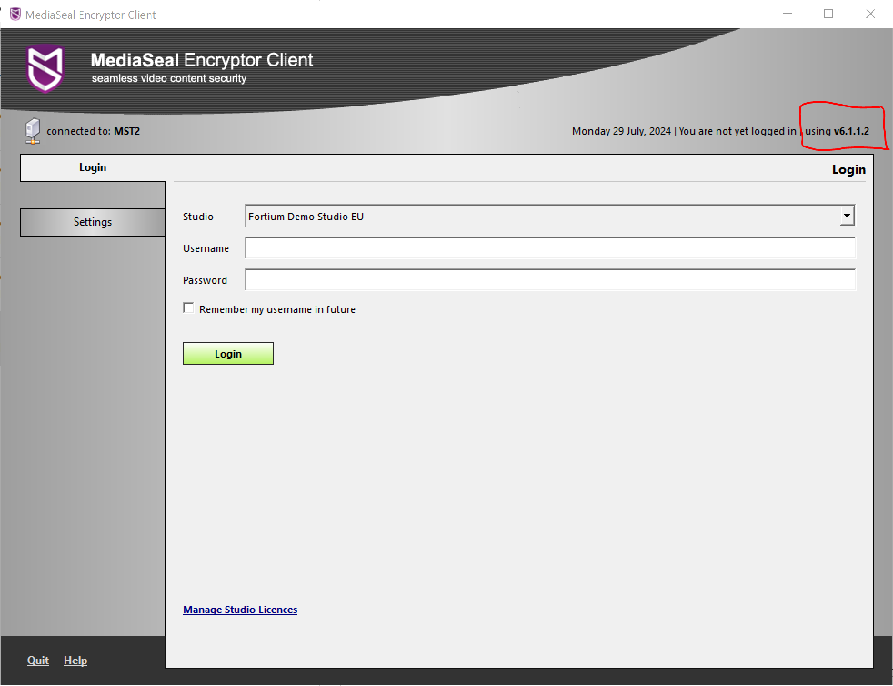This screenshot has width=893, height=686.
Task: Focus the Username input field
Action: 550,248
